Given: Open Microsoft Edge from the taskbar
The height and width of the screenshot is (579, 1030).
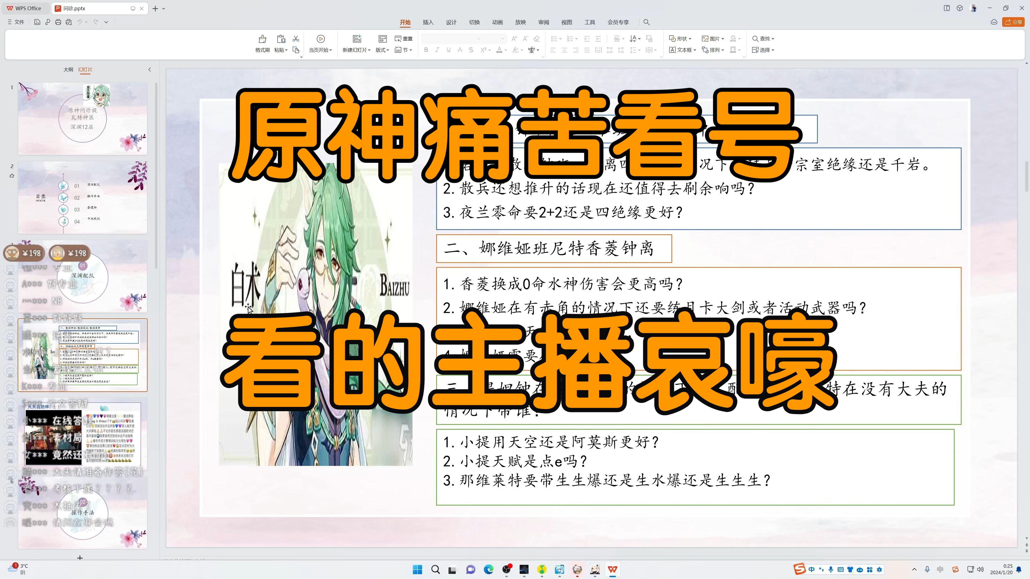Looking at the screenshot, I should pos(488,569).
